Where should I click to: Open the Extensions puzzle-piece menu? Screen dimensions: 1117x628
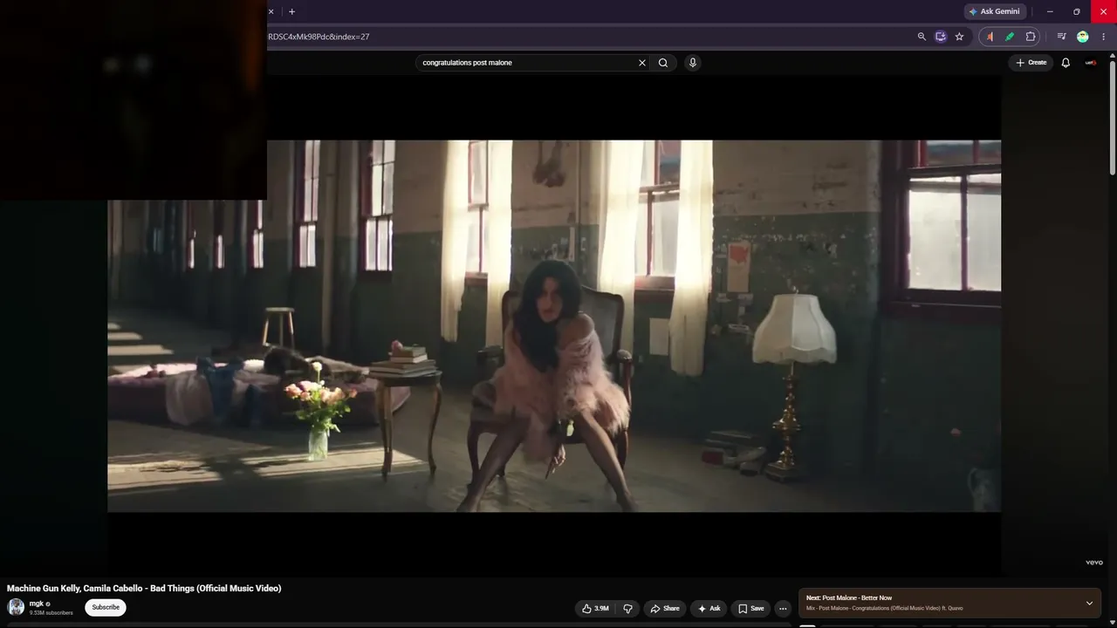1031,37
